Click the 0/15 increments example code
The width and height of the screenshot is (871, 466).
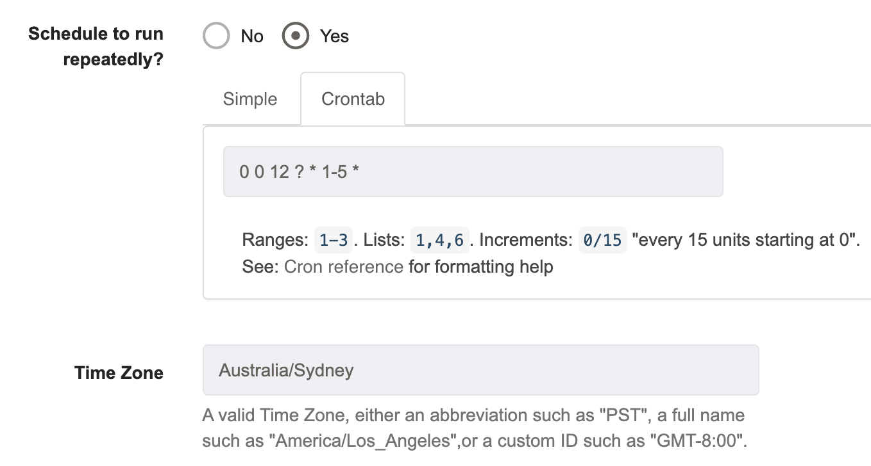[602, 240]
